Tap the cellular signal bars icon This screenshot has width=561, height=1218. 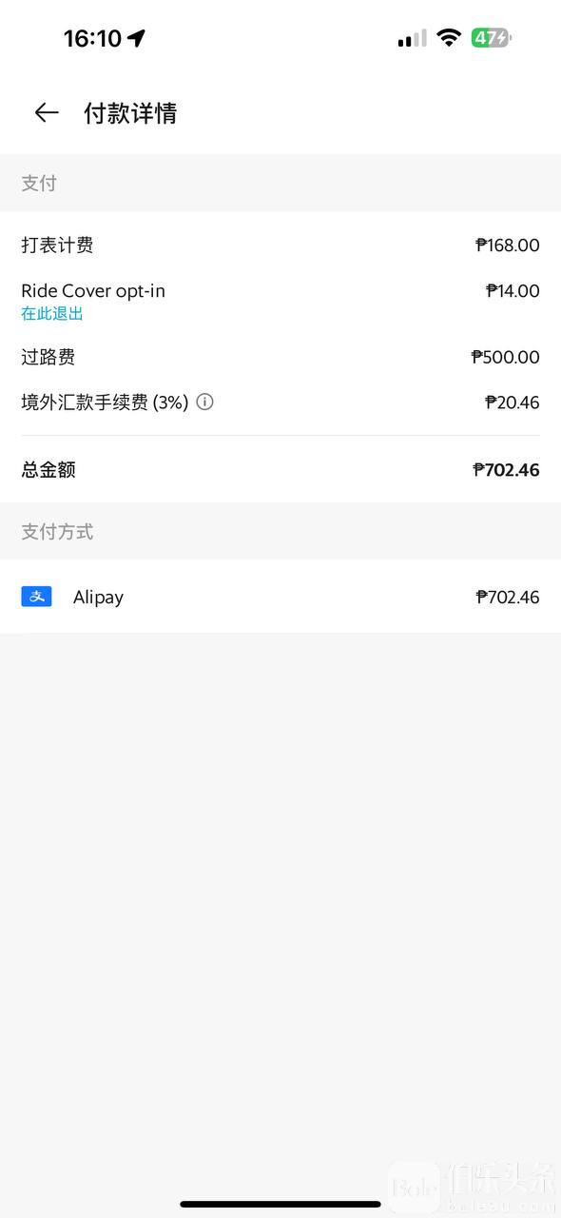coord(412,38)
